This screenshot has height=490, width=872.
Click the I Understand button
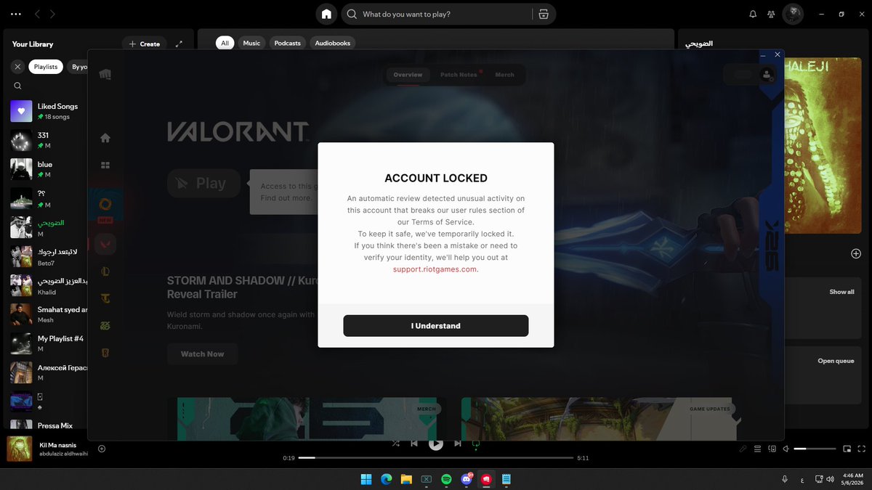click(436, 326)
